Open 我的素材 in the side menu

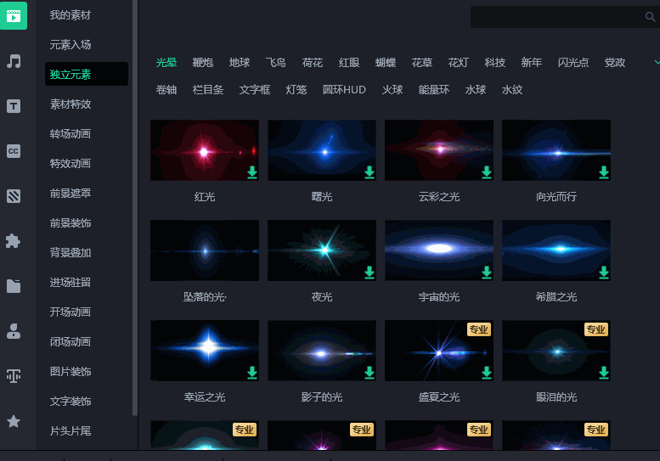coord(71,15)
